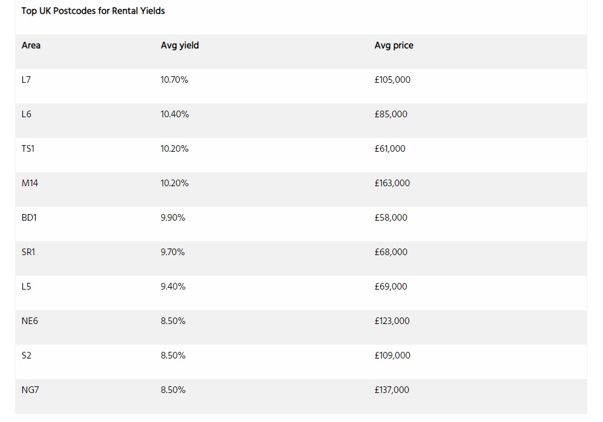
Task: Select the NE6 area cell
Action: (x=30, y=321)
